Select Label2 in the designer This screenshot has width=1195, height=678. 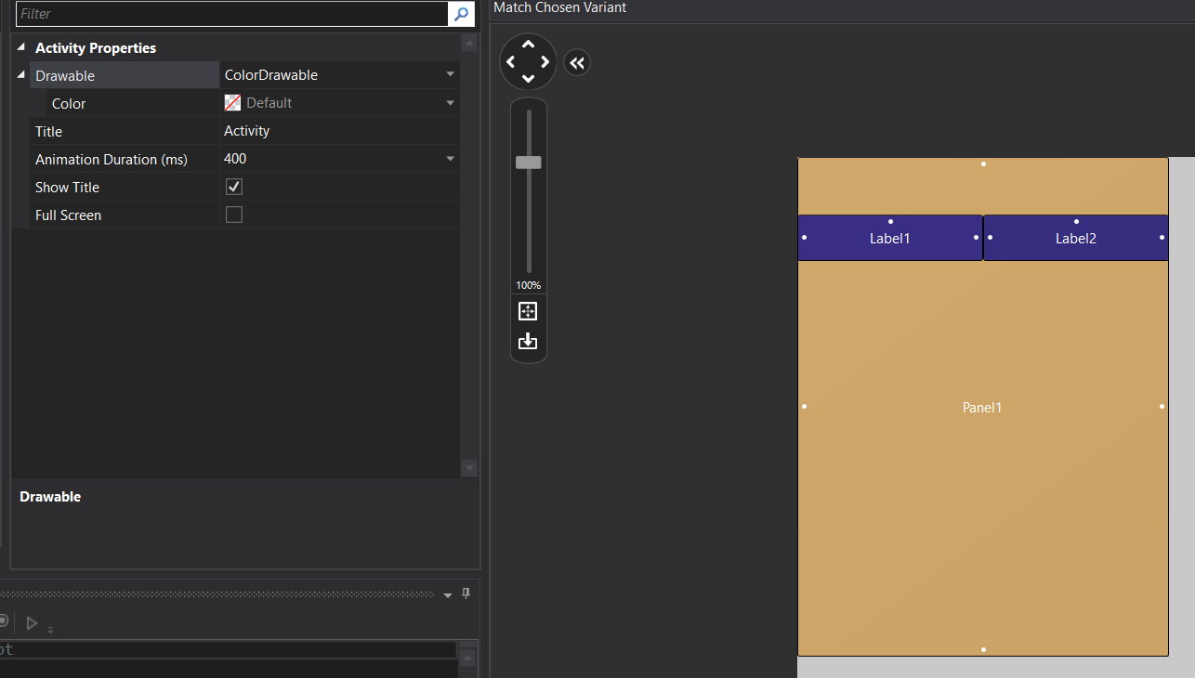[x=1076, y=238]
